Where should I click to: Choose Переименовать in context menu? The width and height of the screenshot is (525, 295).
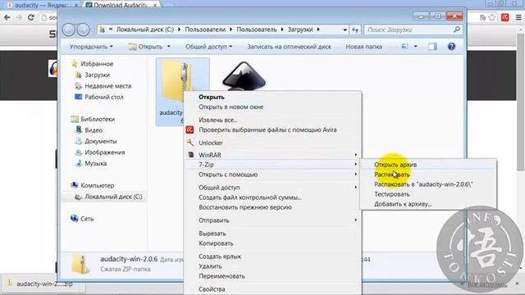[x=221, y=276]
